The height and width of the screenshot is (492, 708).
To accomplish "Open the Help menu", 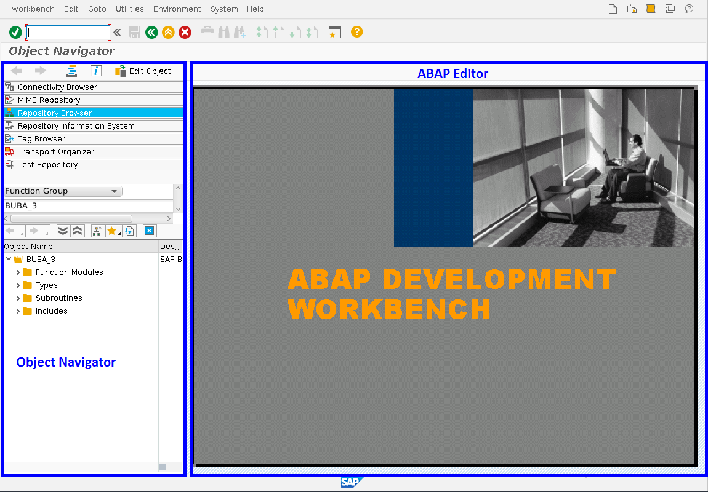I will 255,9.
